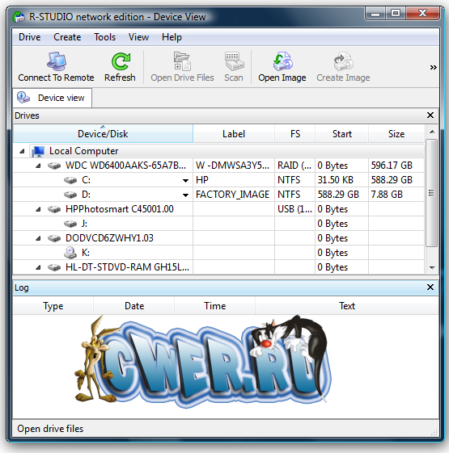This screenshot has height=453, width=449.
Task: Collapse the WDC WD6400AAKS drive node
Action: [x=38, y=166]
